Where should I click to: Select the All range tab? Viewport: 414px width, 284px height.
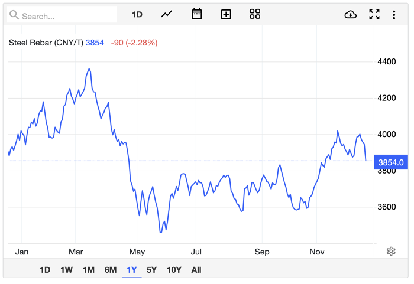(196, 270)
